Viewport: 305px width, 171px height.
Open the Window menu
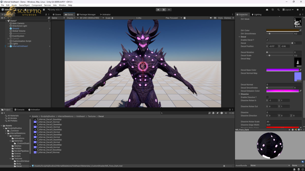pyautogui.click(x=62, y=5)
